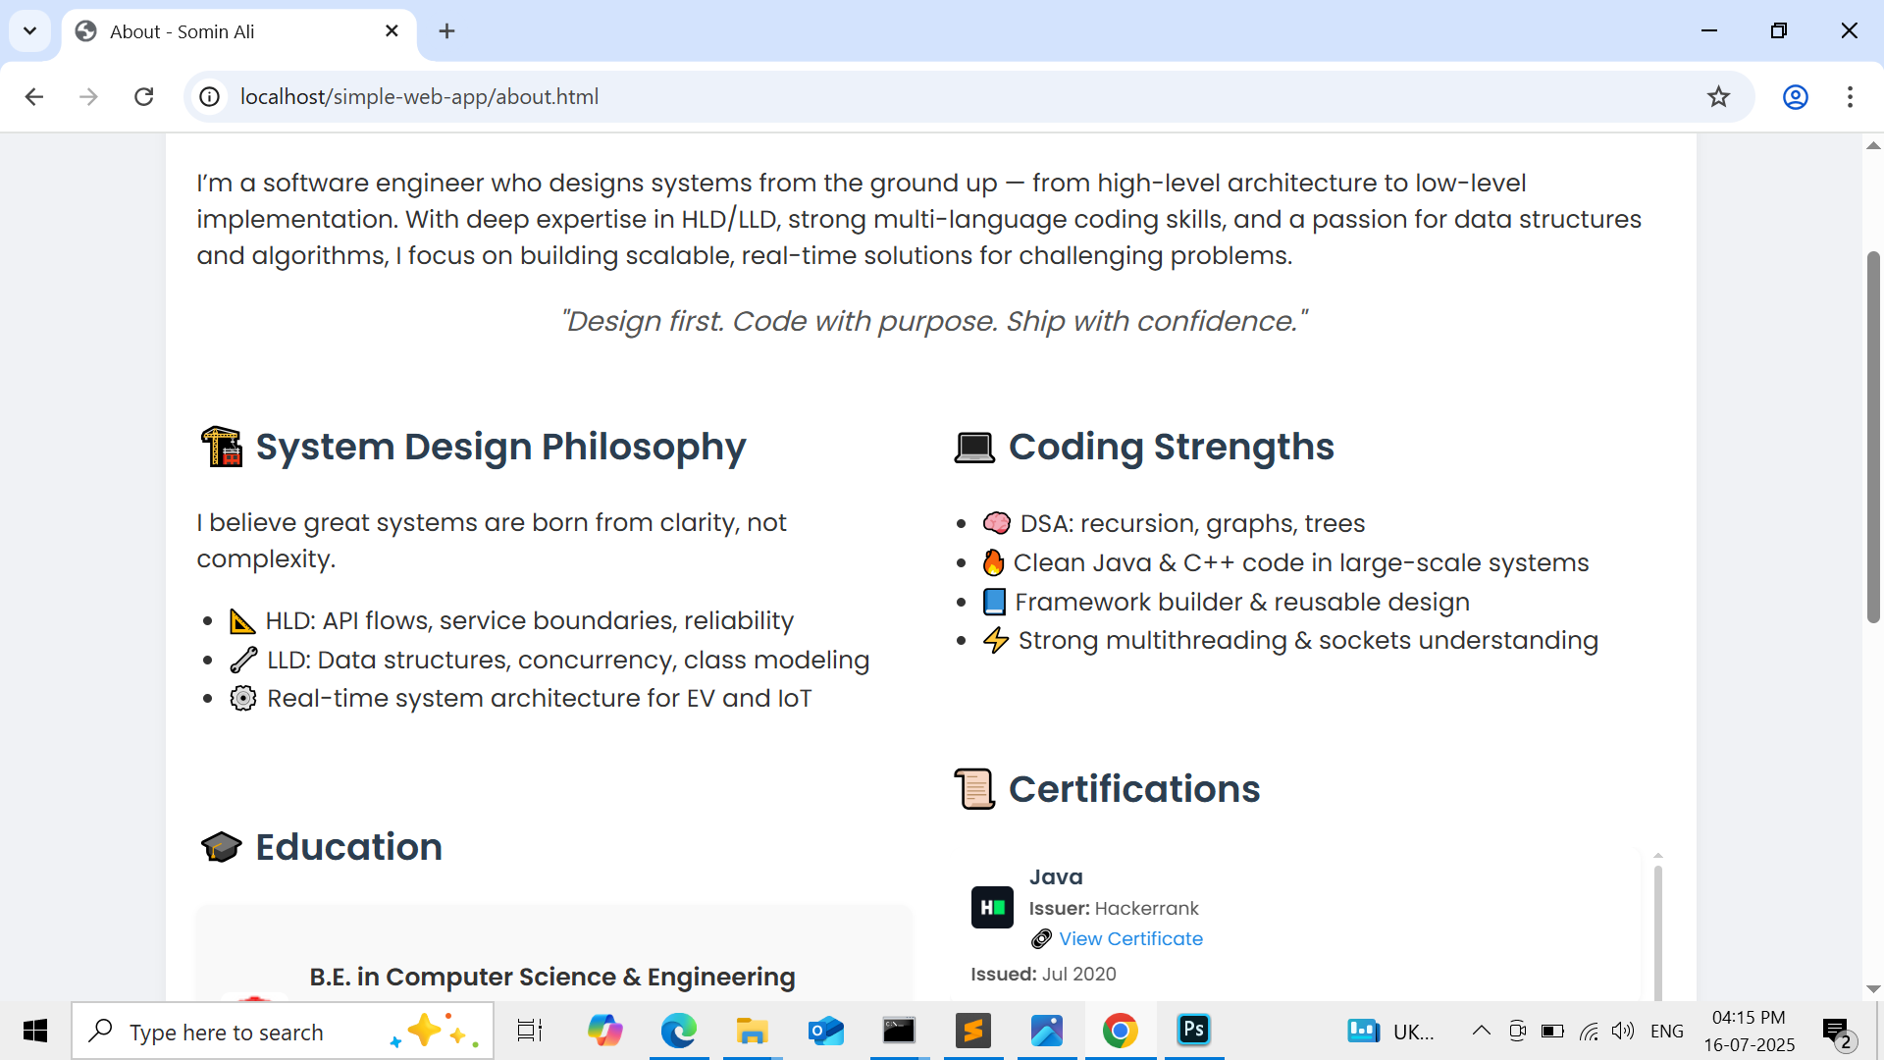The image size is (1884, 1060).
Task: Click the site information icon
Action: [209, 96]
